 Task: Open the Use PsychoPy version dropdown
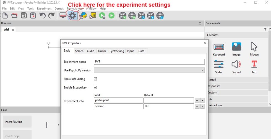[x=149, y=70]
